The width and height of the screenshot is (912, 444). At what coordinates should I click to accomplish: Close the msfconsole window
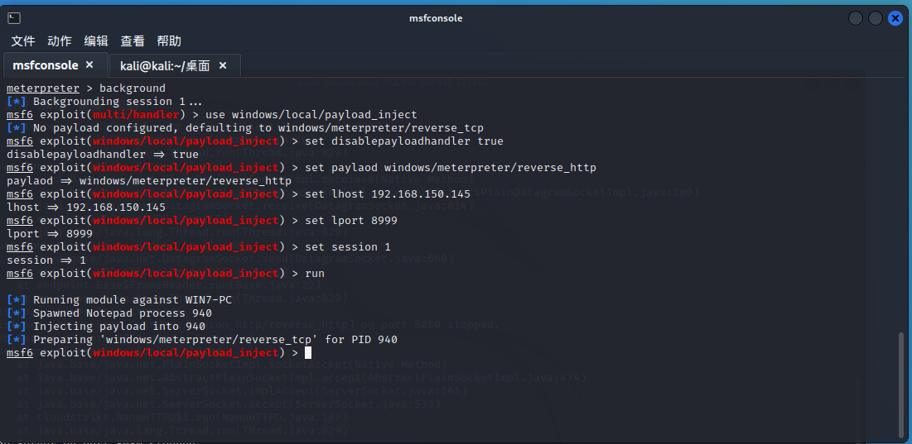coord(895,18)
